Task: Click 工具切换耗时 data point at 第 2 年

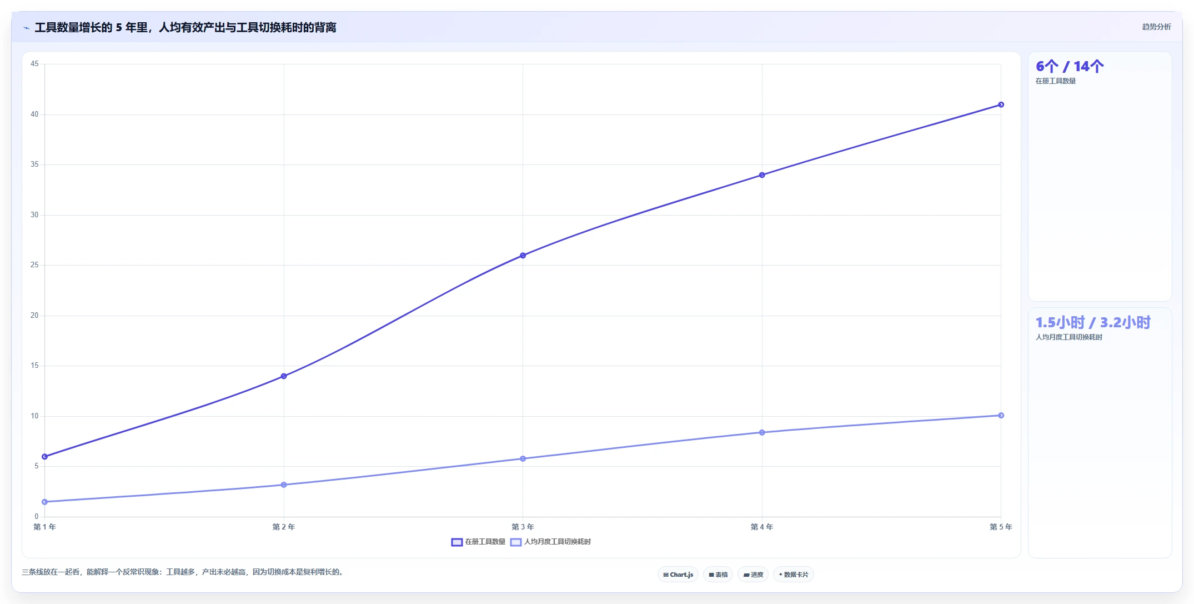Action: [x=284, y=485]
